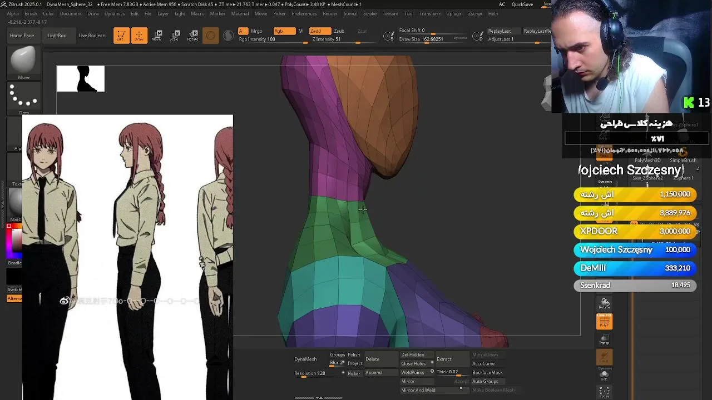The width and height of the screenshot is (712, 400).
Task: Open the Help menu
Action: point(493,13)
